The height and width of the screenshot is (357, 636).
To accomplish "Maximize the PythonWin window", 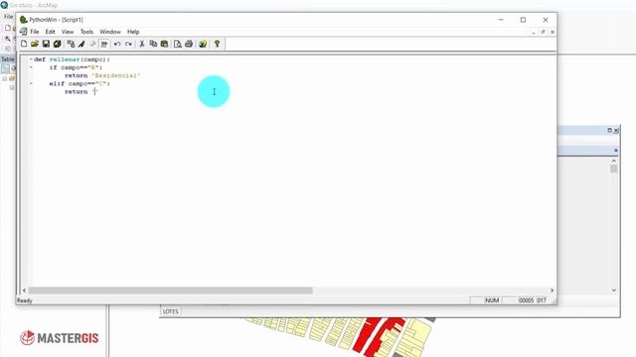I will pyautogui.click(x=524, y=20).
